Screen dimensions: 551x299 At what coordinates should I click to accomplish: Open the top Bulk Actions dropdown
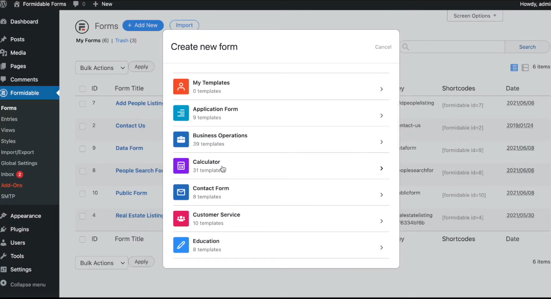click(x=102, y=68)
